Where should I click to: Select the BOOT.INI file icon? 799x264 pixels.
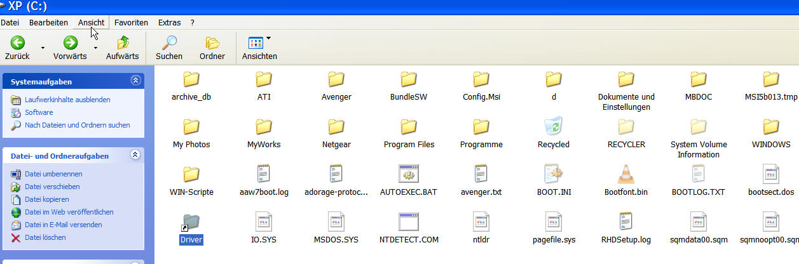[554, 174]
